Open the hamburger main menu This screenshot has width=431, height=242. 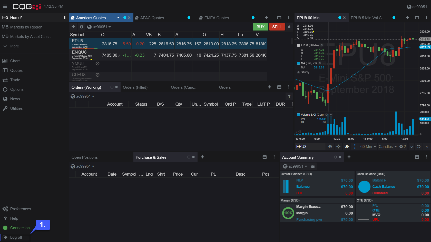pyautogui.click(x=5, y=6)
